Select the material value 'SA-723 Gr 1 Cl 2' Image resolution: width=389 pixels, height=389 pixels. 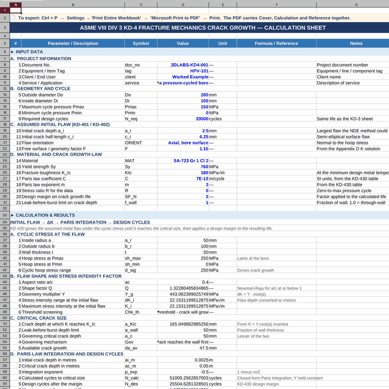[183, 160]
